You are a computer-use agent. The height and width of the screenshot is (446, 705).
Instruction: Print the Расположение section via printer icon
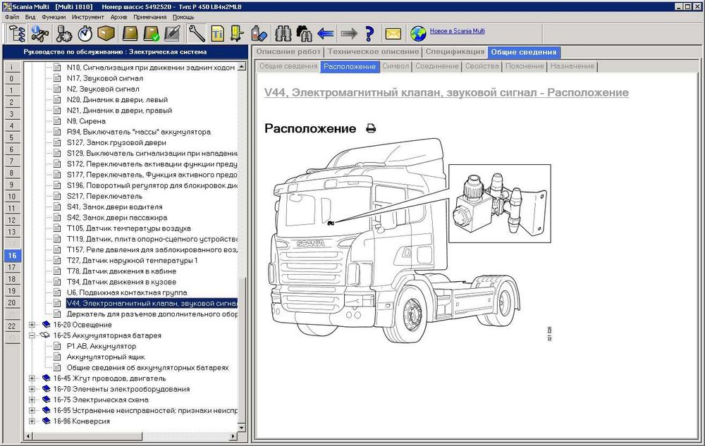point(371,129)
